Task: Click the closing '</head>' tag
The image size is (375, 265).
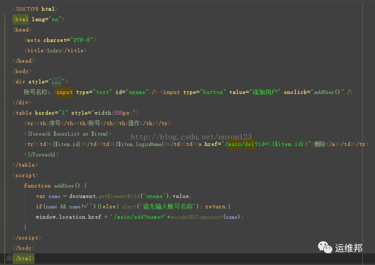Action: click(23, 61)
